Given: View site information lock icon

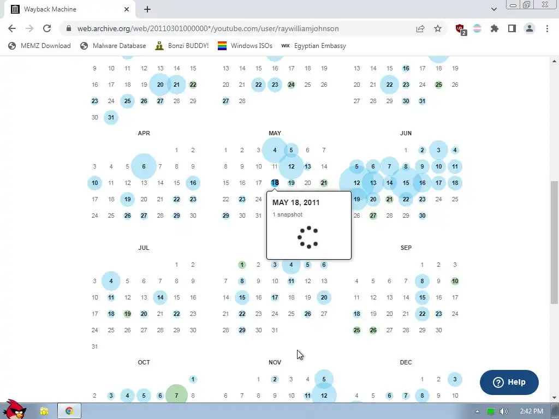Looking at the screenshot, I should tap(69, 28).
